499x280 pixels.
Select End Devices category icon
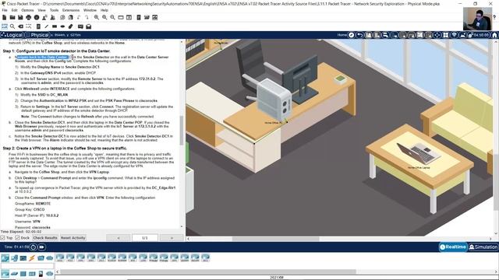(x=14, y=258)
